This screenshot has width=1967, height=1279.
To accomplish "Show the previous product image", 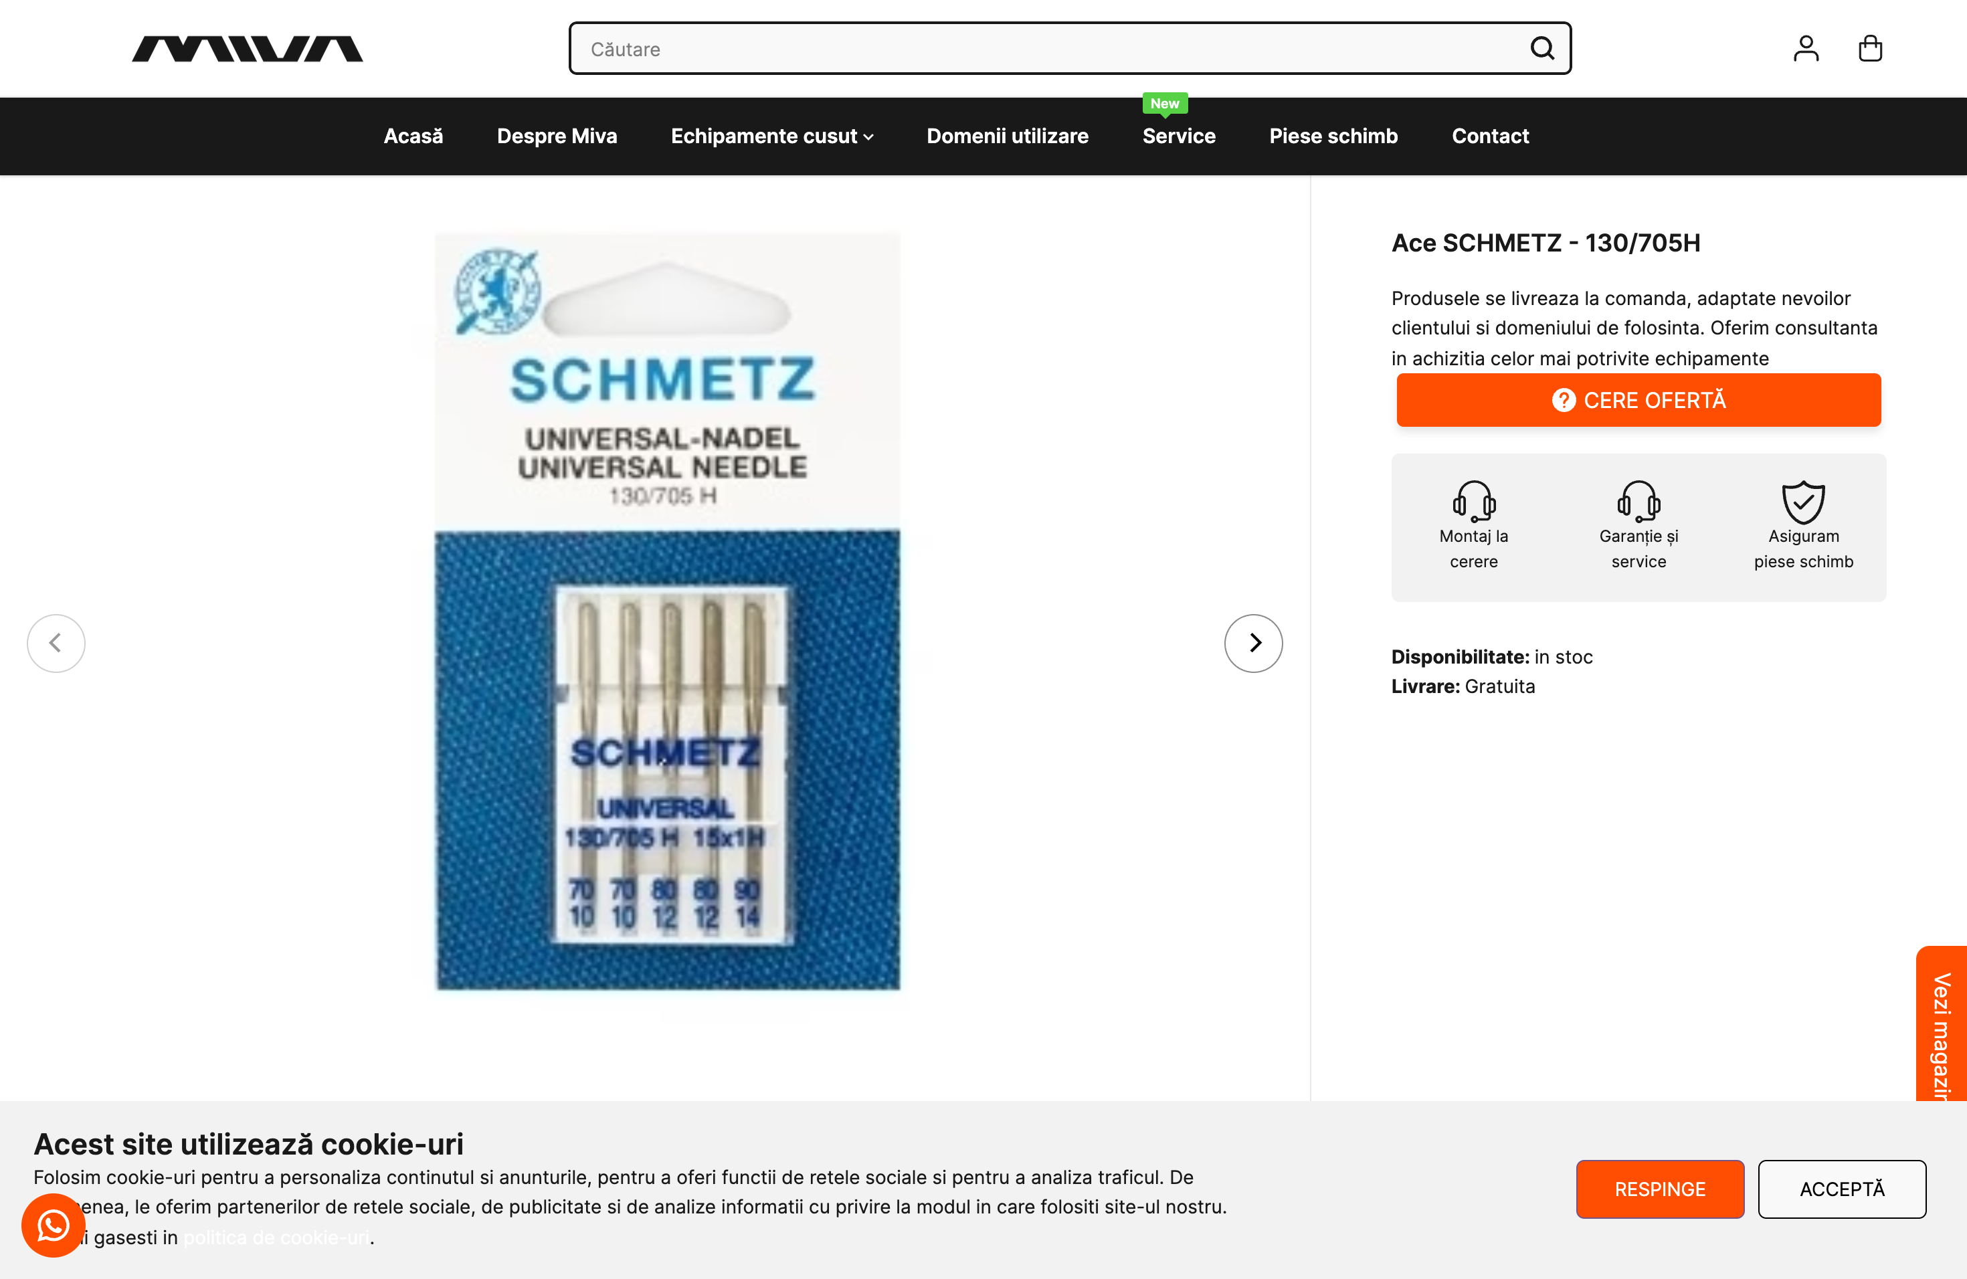I will pos(56,643).
